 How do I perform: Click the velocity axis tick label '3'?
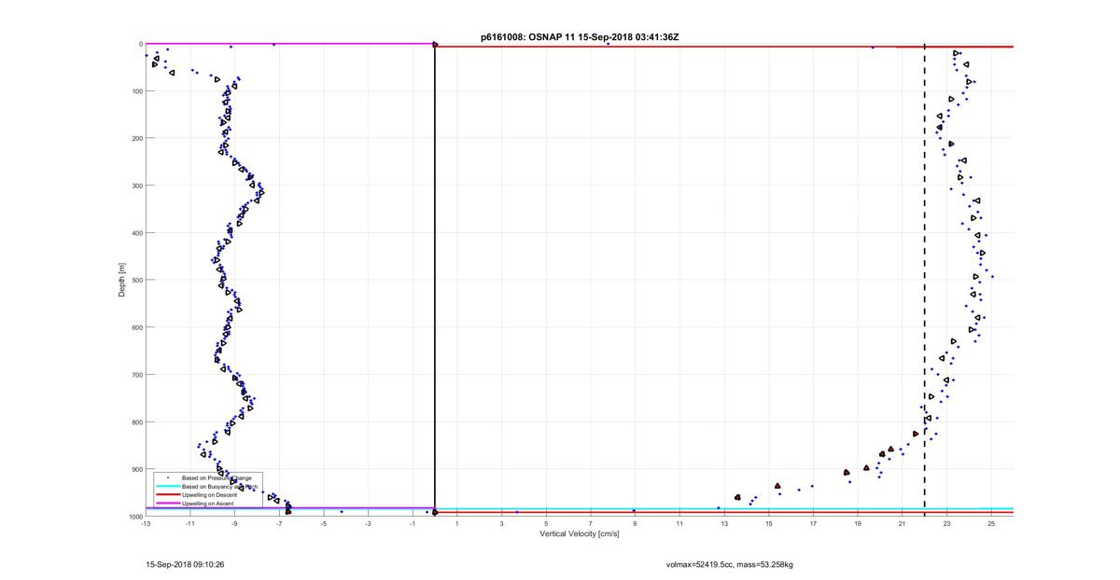point(501,524)
